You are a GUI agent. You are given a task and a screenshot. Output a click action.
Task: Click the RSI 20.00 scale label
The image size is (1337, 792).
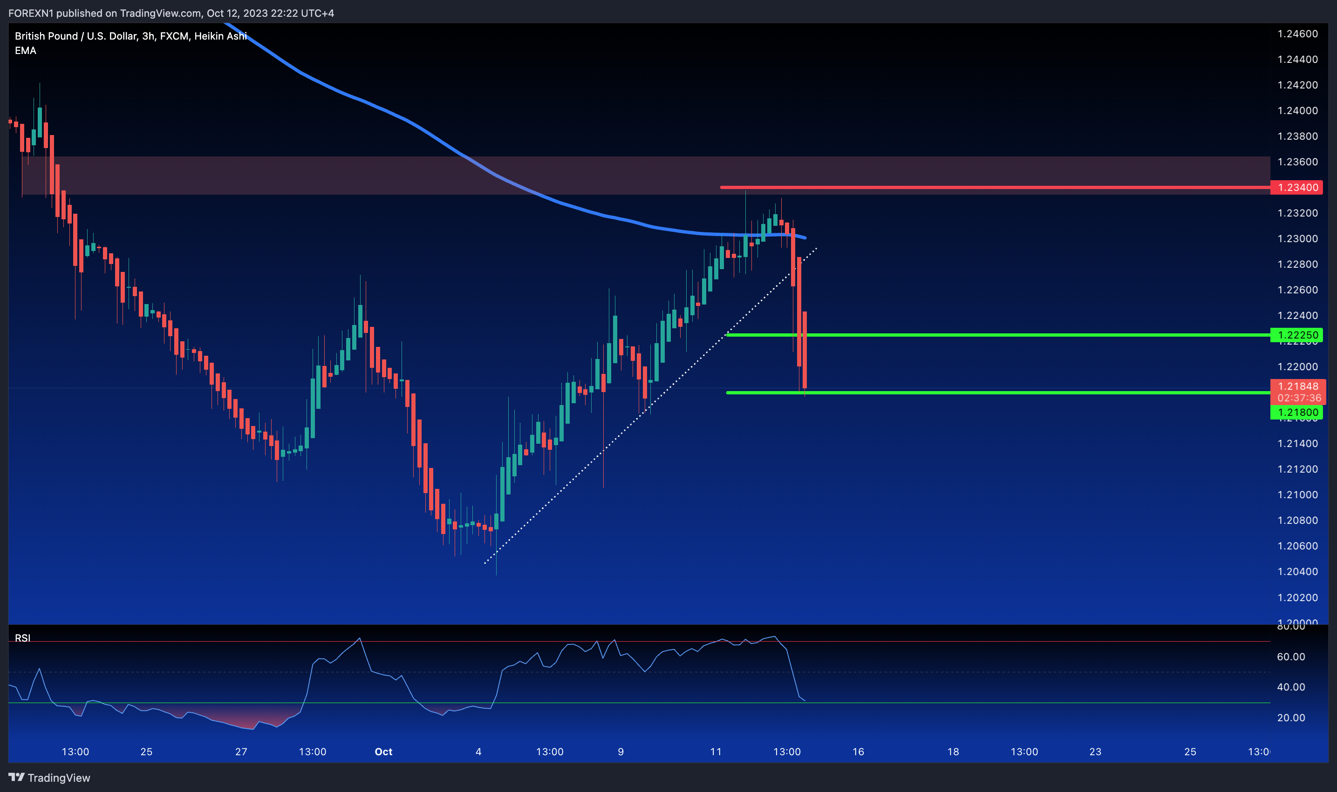pyautogui.click(x=1290, y=718)
